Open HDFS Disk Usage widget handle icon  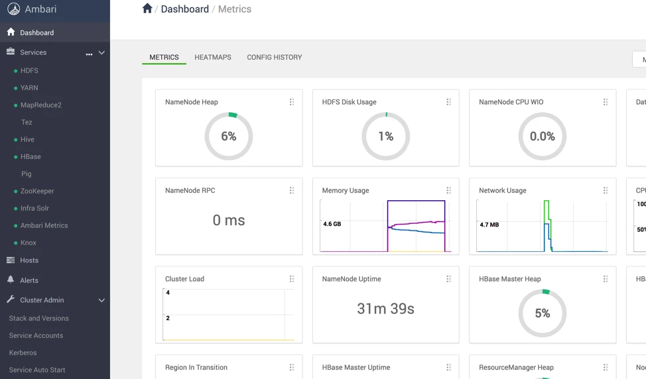pyautogui.click(x=448, y=102)
